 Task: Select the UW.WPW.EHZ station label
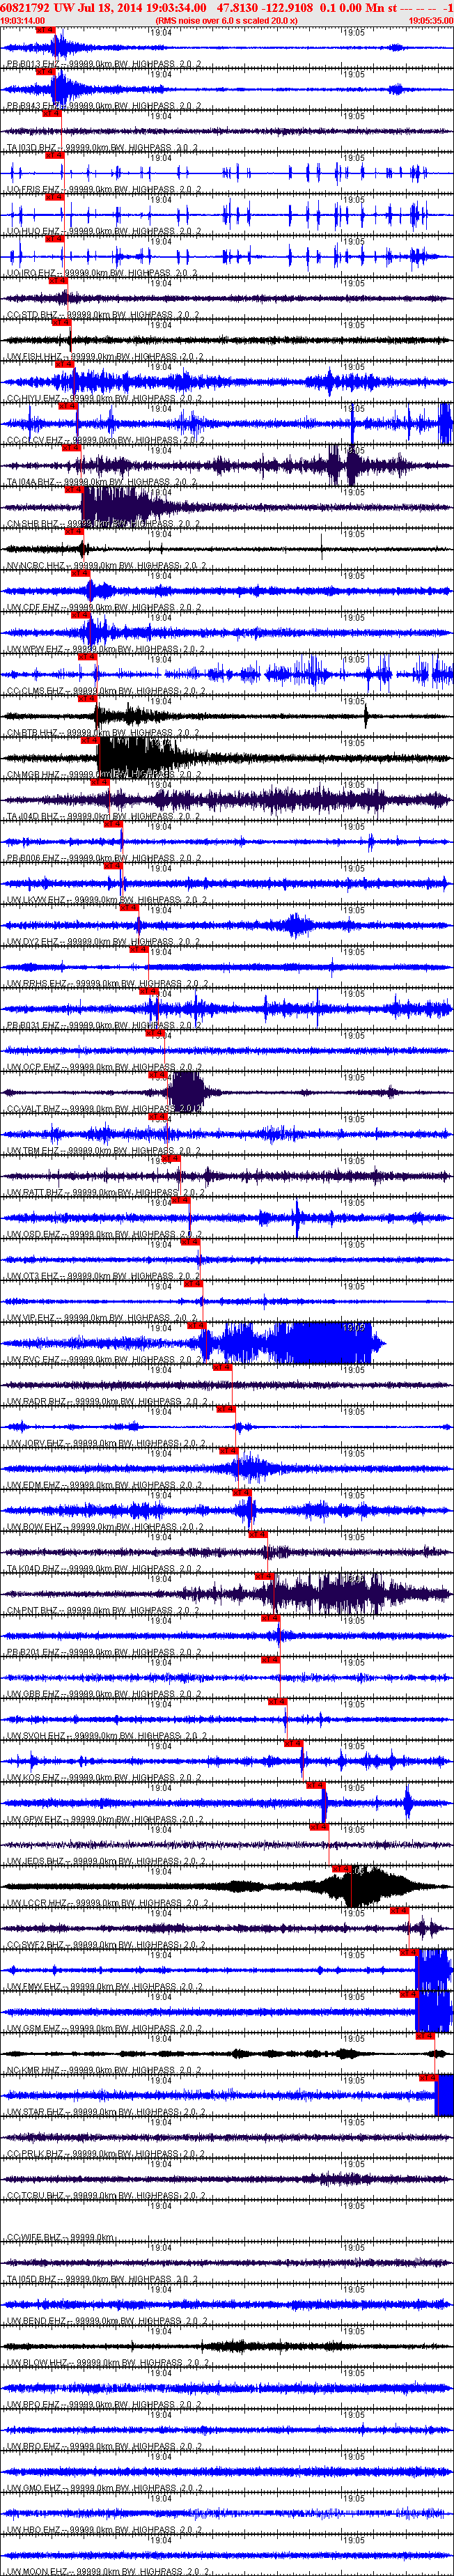click(105, 650)
